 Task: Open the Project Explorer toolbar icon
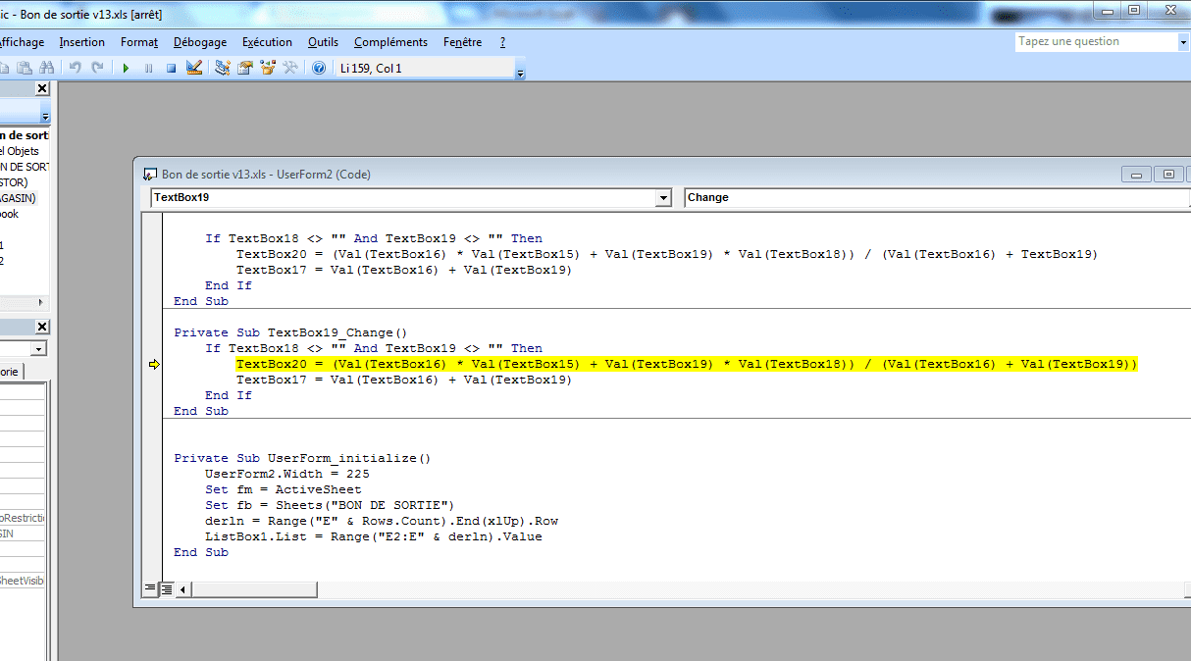[223, 68]
